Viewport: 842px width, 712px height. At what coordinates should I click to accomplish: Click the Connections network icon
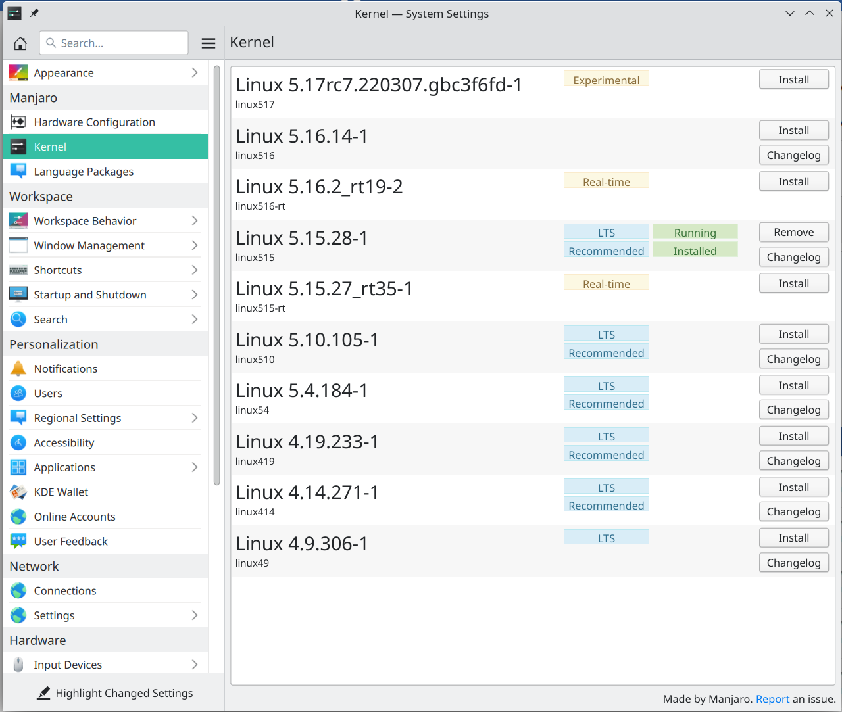[18, 590]
